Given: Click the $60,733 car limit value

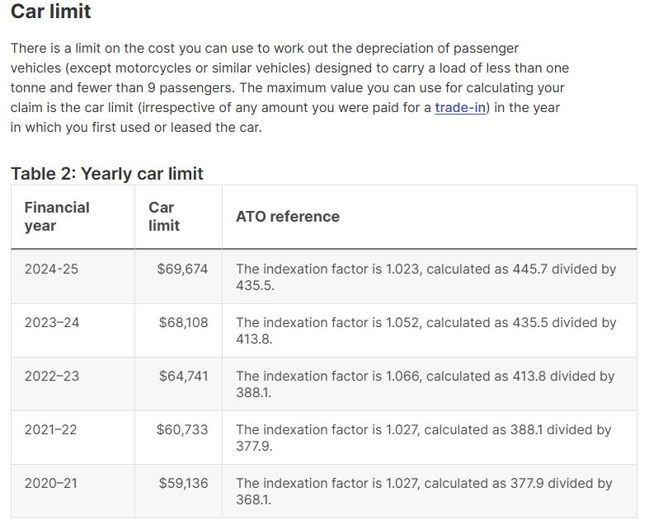Looking at the screenshot, I should 182,429.
